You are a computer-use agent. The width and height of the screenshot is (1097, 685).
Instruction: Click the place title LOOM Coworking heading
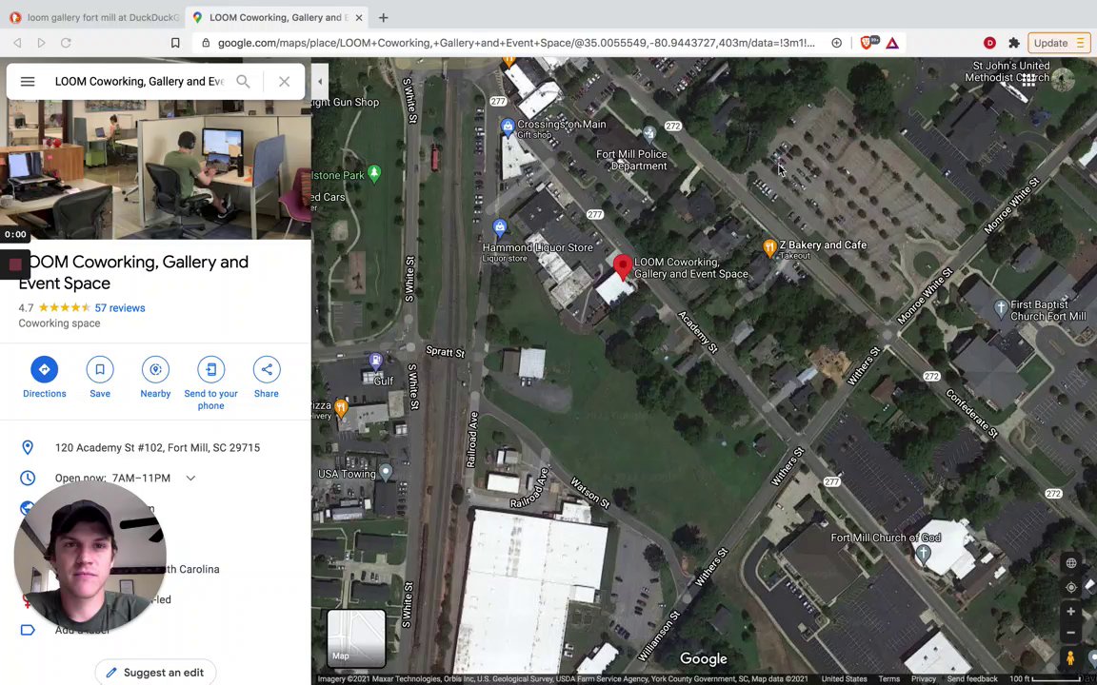tap(133, 273)
